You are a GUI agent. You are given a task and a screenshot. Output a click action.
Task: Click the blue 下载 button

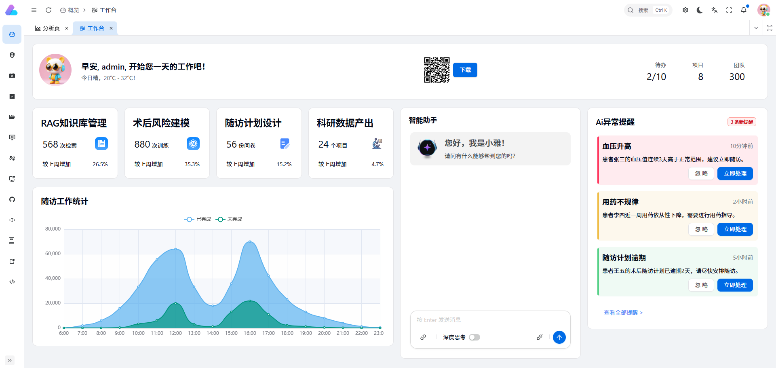pyautogui.click(x=465, y=70)
